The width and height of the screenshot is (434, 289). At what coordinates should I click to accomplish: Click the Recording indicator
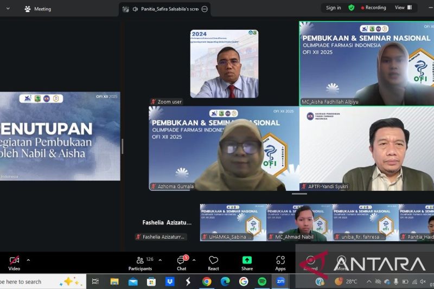click(x=373, y=8)
